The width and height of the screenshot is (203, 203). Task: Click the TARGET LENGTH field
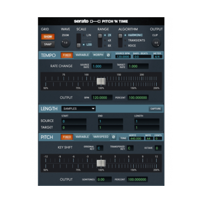[147, 127]
